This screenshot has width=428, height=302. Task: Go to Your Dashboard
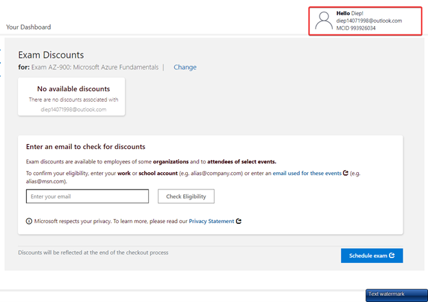(x=28, y=27)
